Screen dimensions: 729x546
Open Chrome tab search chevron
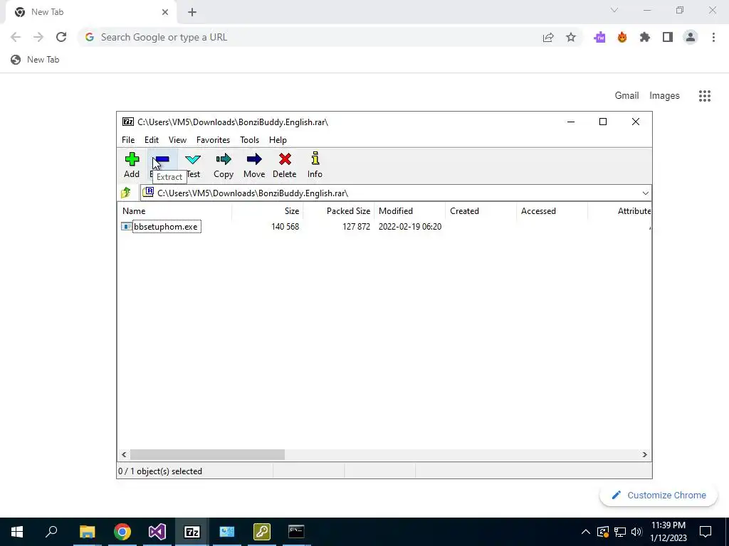tap(614, 10)
